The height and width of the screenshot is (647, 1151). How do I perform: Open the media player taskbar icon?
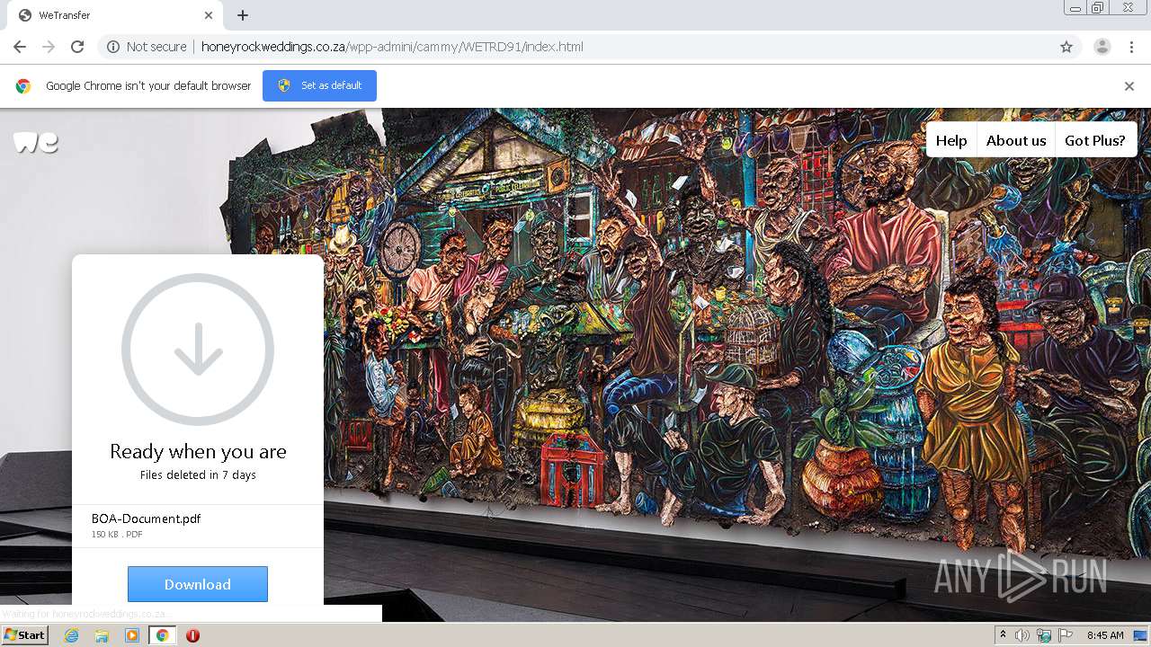pyautogui.click(x=132, y=635)
